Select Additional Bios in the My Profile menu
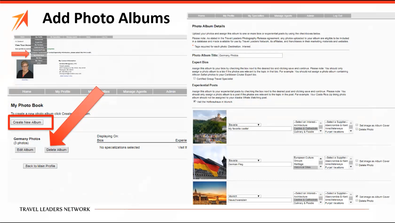Viewport: 395px width, 223px height. coord(39,47)
